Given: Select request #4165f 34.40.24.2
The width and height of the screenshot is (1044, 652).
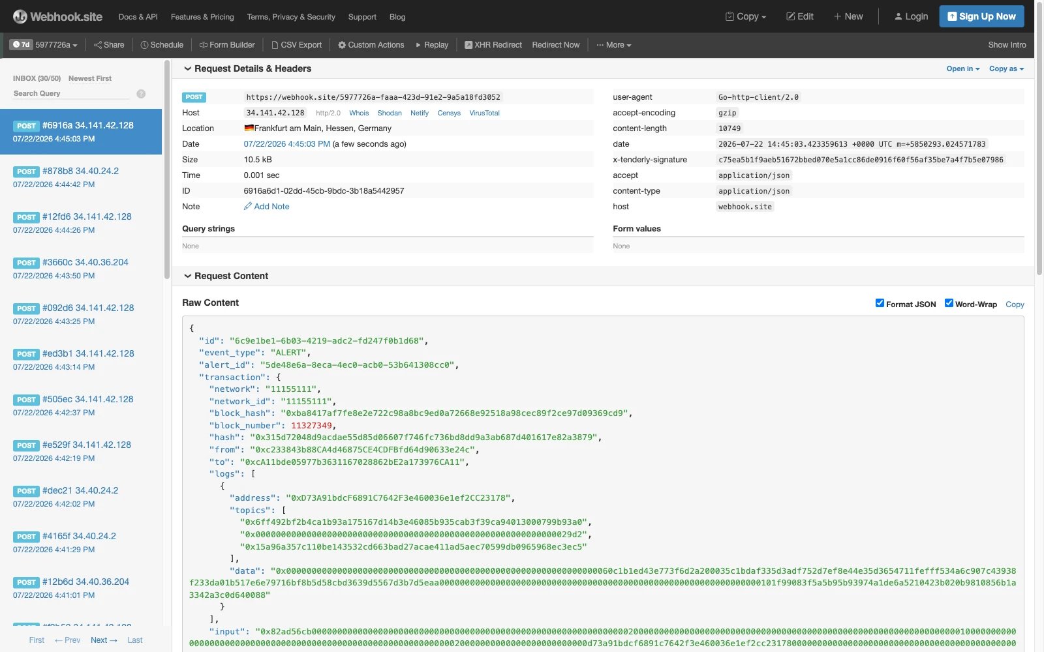Looking at the screenshot, I should pos(81,542).
